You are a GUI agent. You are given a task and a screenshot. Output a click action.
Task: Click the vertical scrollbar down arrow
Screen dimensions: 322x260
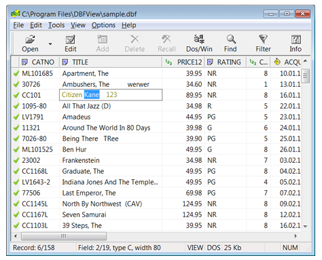306,226
